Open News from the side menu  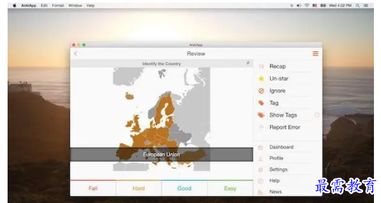pos(276,192)
